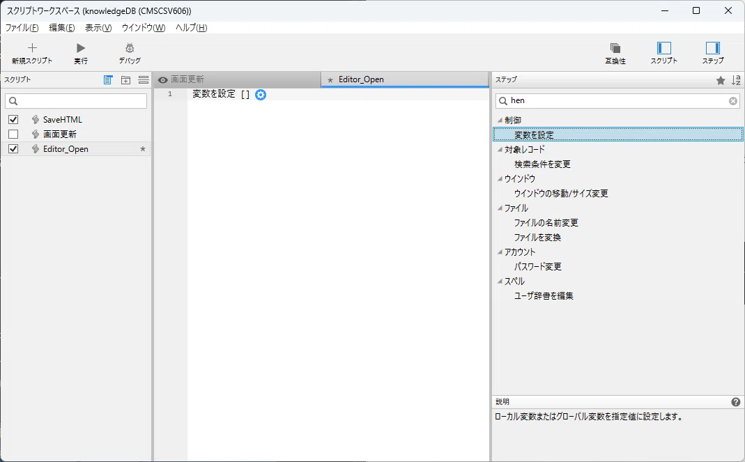Open the ウインドウ(W) menu

pyautogui.click(x=144, y=28)
